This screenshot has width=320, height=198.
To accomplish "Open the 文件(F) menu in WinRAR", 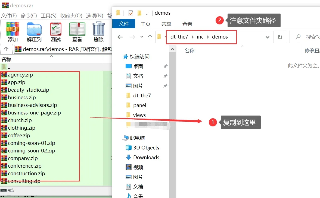I will (x=9, y=16).
